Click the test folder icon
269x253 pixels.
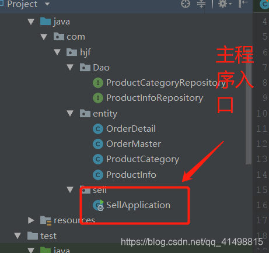[x=33, y=236]
